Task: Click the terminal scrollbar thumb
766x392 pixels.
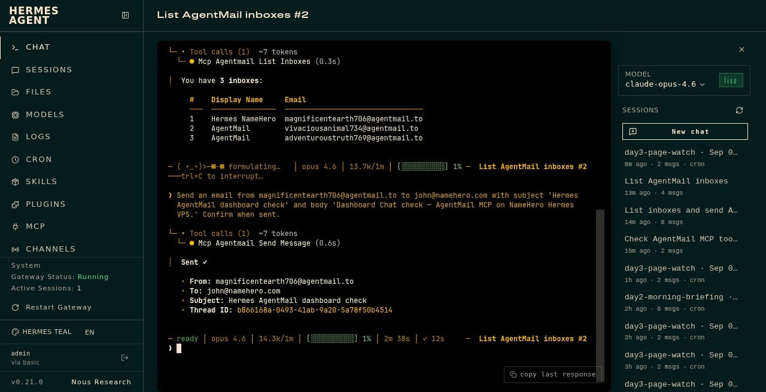Action: pos(600,296)
